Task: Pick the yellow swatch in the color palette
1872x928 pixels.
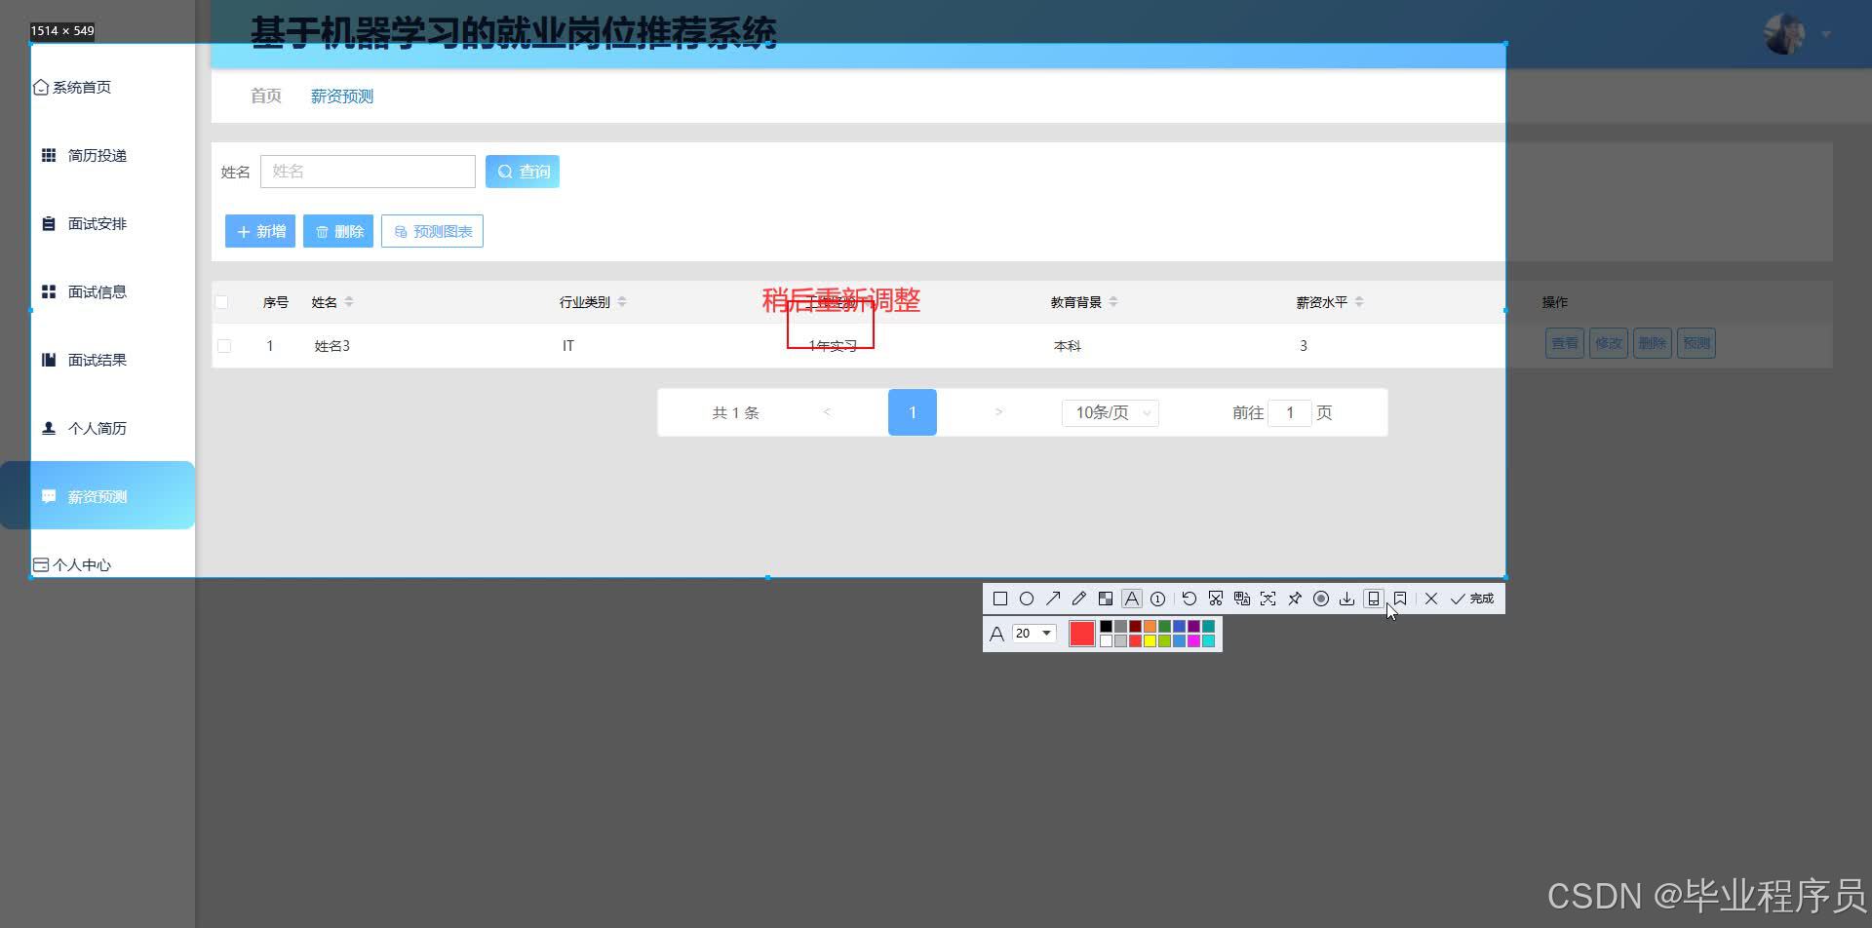Action: [1150, 640]
